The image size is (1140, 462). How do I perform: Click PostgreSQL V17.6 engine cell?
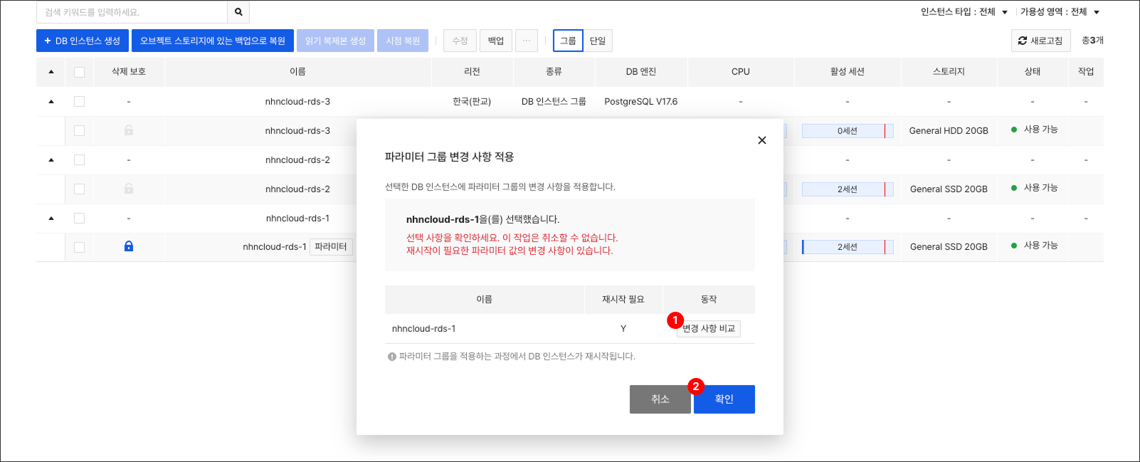click(x=641, y=102)
